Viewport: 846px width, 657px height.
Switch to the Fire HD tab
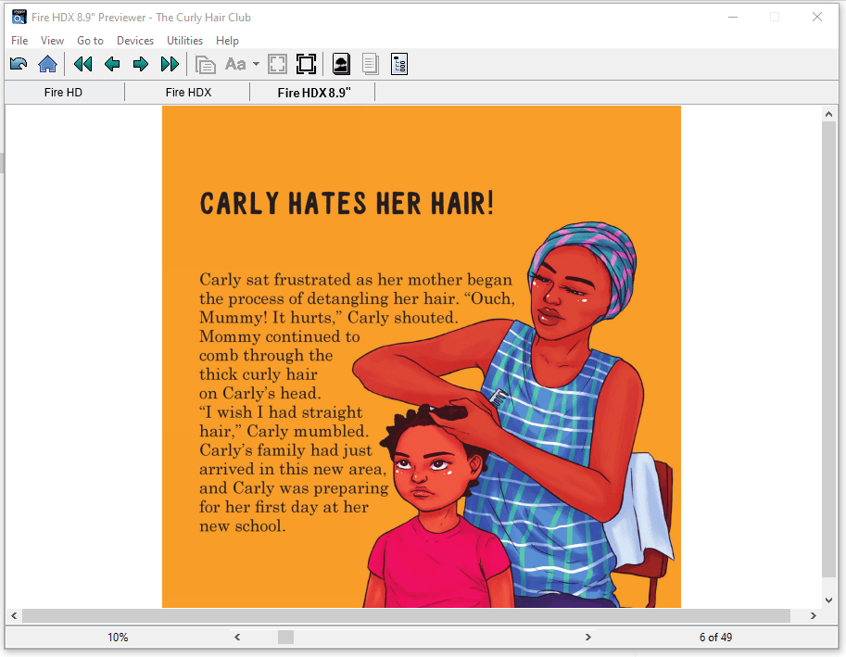tap(63, 93)
